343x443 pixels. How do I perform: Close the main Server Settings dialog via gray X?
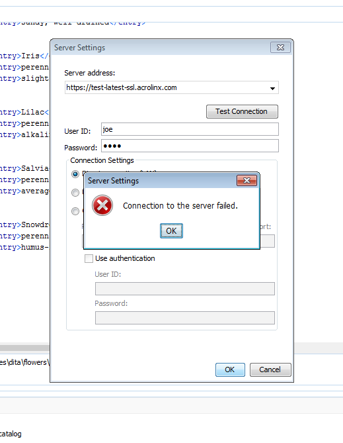(x=280, y=48)
